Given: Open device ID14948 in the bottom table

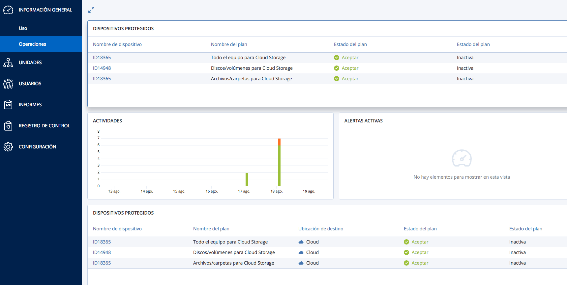Looking at the screenshot, I should [x=102, y=252].
